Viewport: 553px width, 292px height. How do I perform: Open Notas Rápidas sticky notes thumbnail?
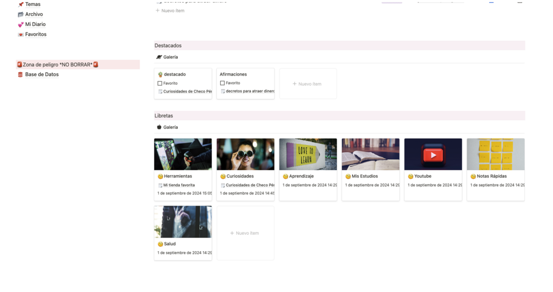tap(496, 154)
